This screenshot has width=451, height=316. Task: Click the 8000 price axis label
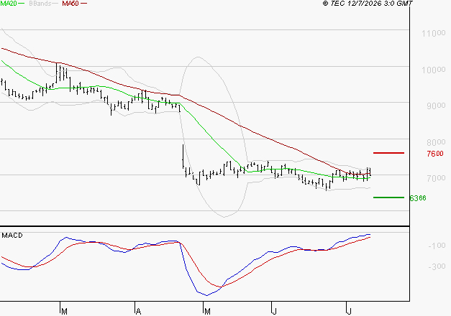click(436, 142)
